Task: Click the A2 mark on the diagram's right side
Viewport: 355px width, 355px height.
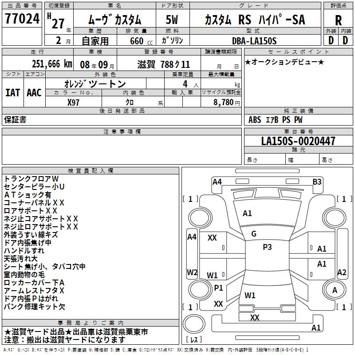Action: tap(342, 272)
